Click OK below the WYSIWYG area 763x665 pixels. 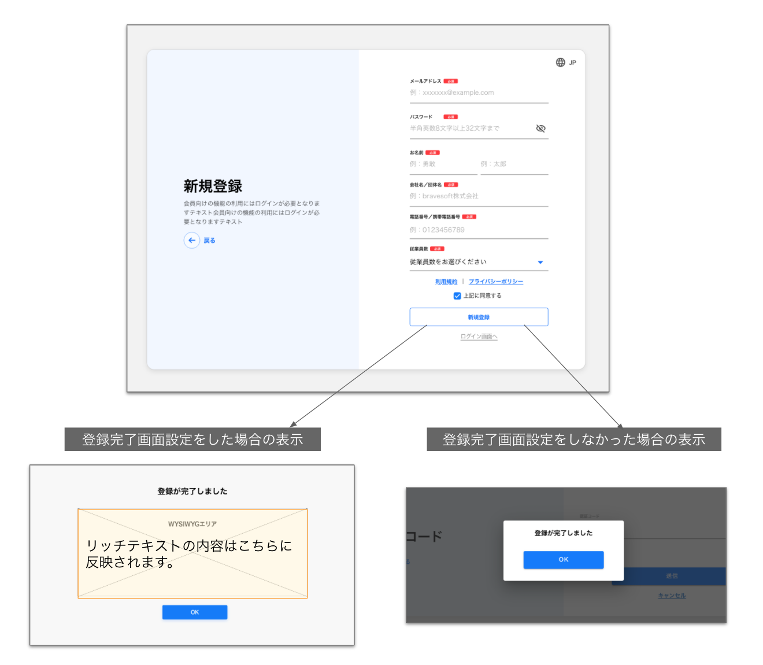click(195, 612)
